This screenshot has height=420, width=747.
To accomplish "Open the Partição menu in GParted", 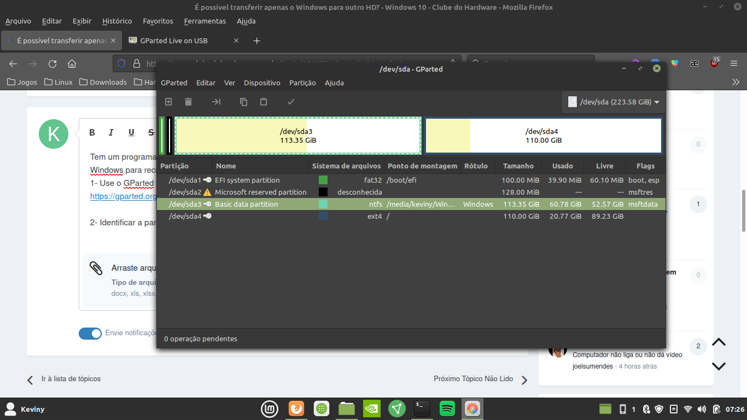I will (x=302, y=83).
